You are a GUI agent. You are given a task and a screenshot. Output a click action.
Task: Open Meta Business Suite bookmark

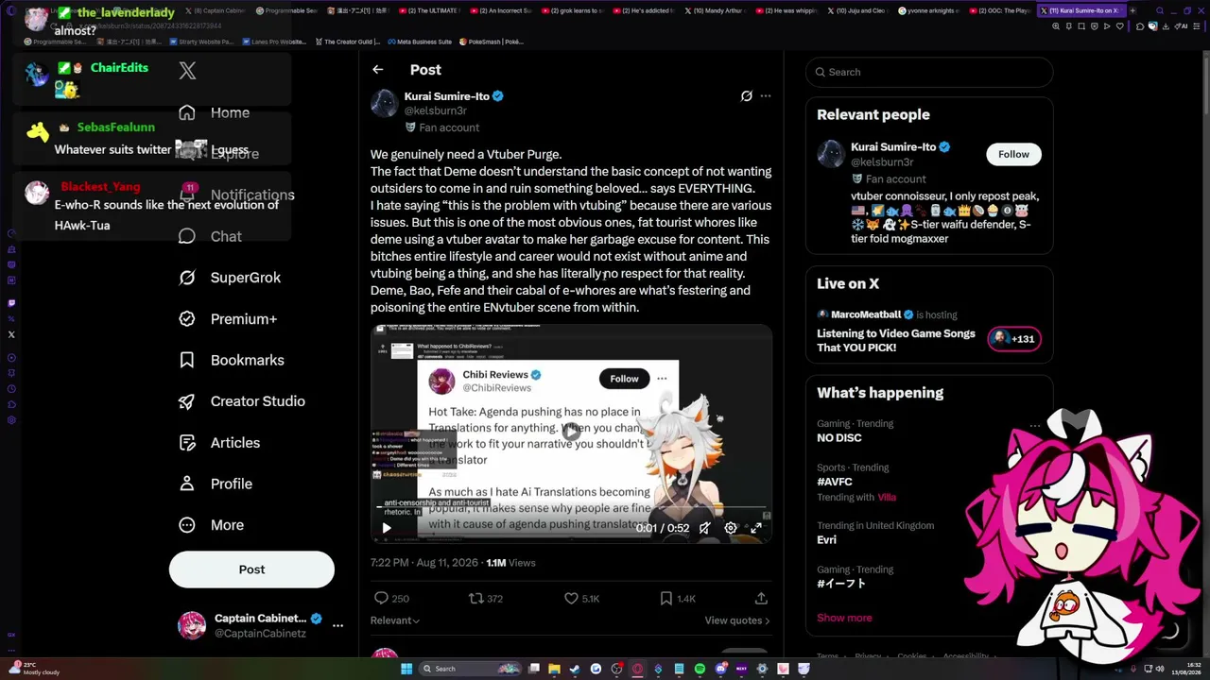click(x=419, y=42)
